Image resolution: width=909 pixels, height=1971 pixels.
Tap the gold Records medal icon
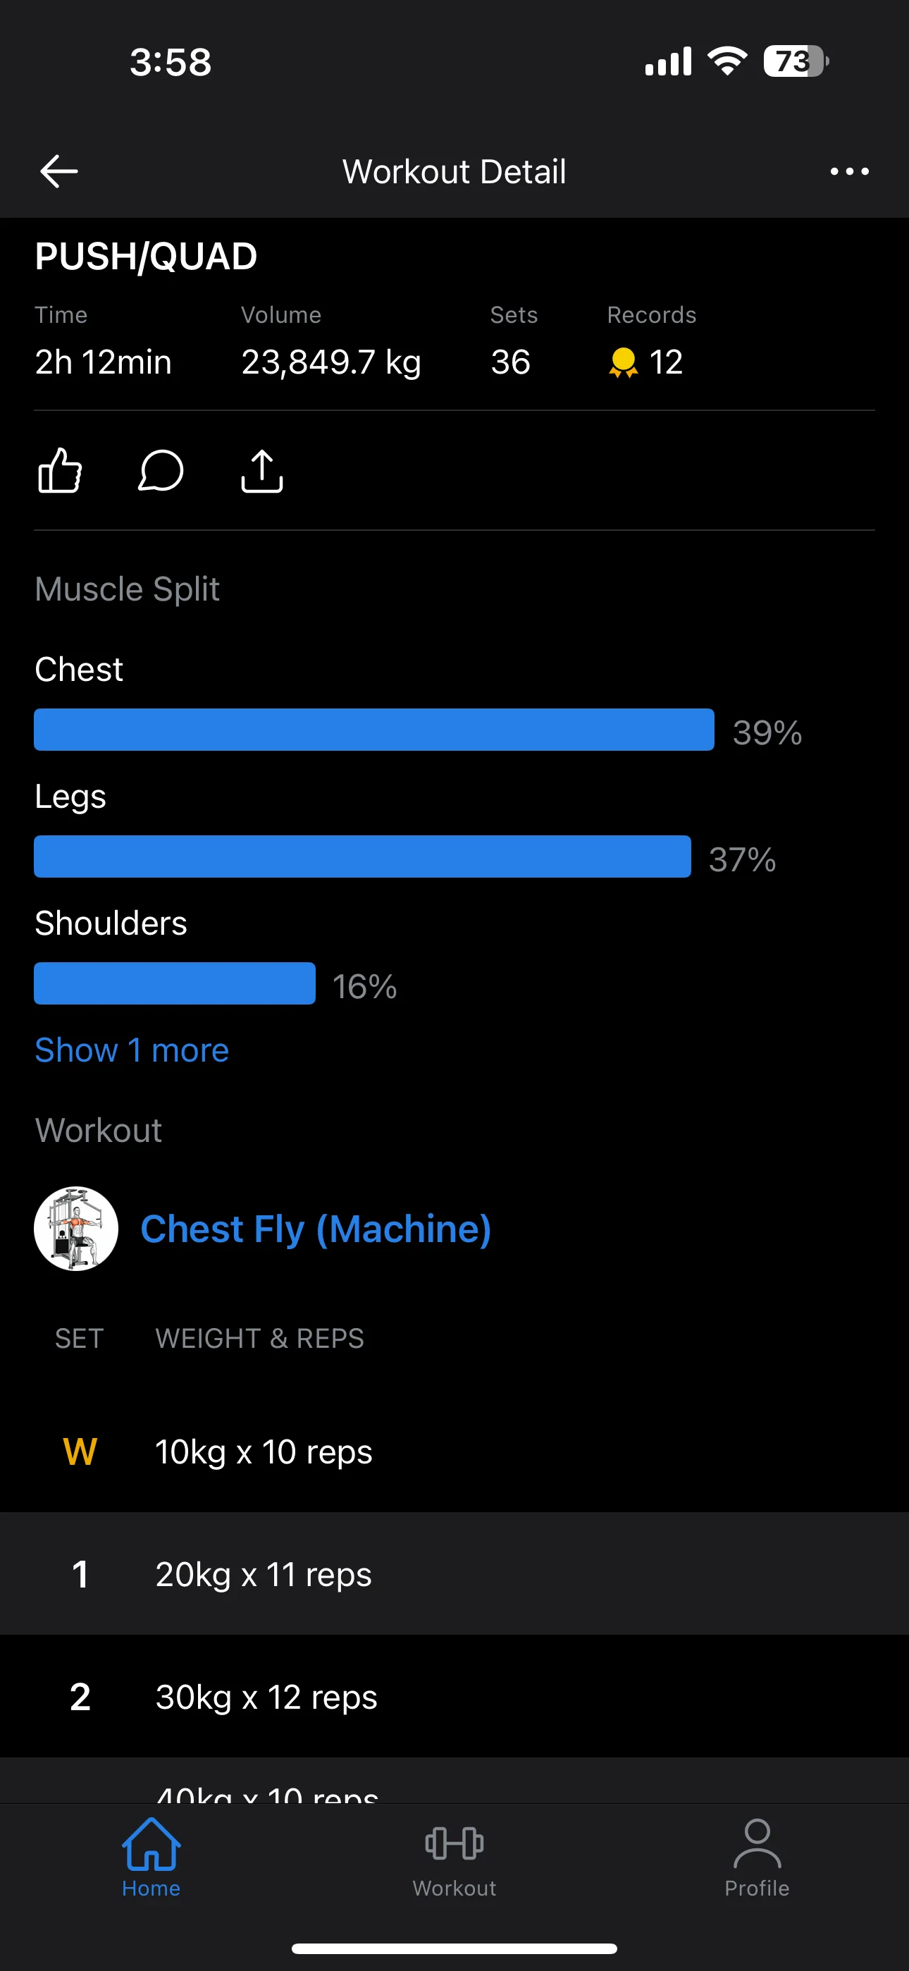pos(623,362)
